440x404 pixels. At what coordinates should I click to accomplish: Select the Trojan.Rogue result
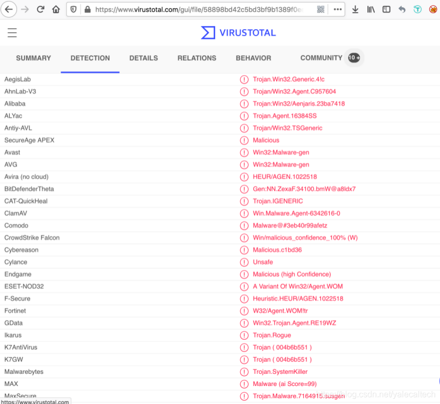coord(272,335)
